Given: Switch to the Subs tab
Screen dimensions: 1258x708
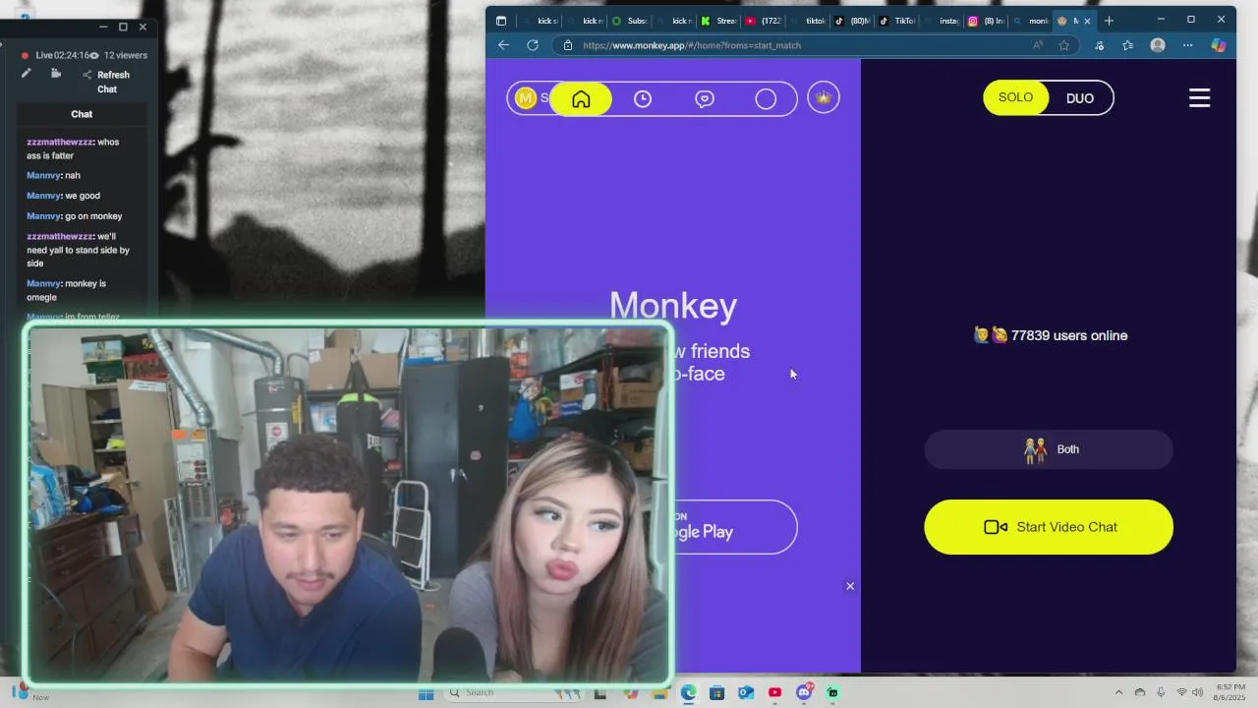Looking at the screenshot, I should pos(629,21).
